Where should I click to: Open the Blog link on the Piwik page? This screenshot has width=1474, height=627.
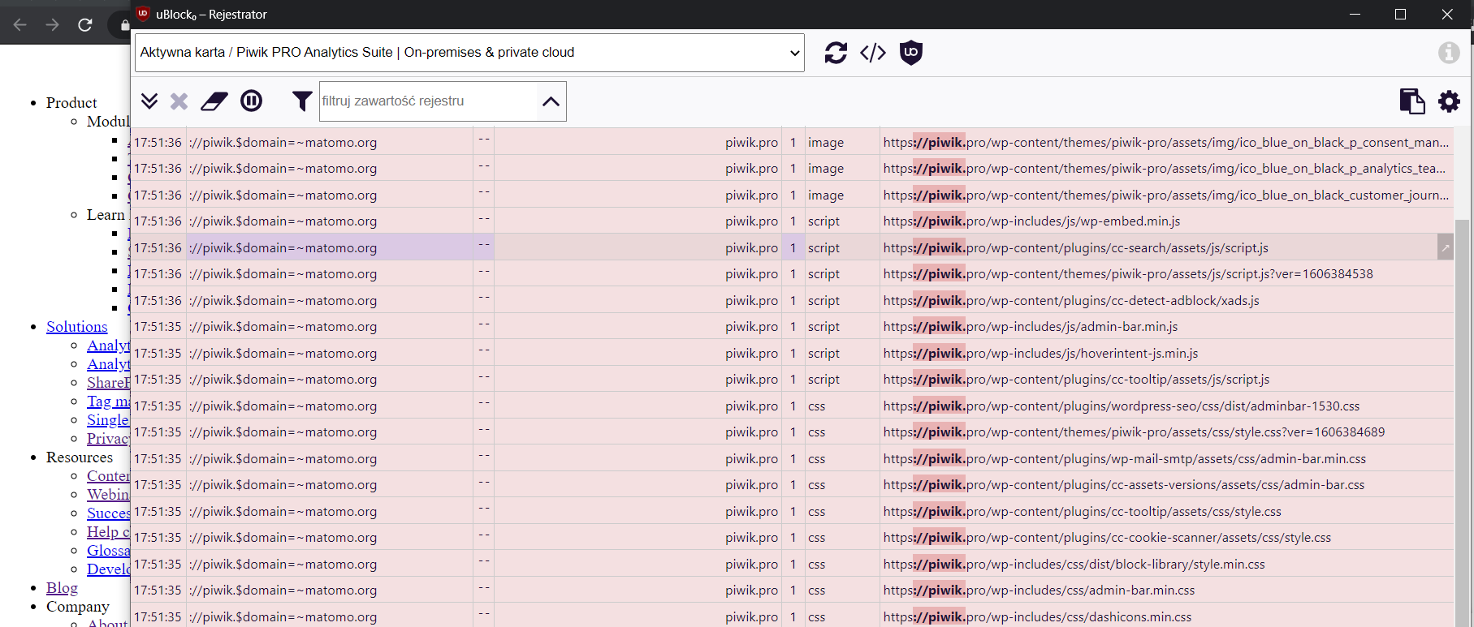pyautogui.click(x=62, y=587)
